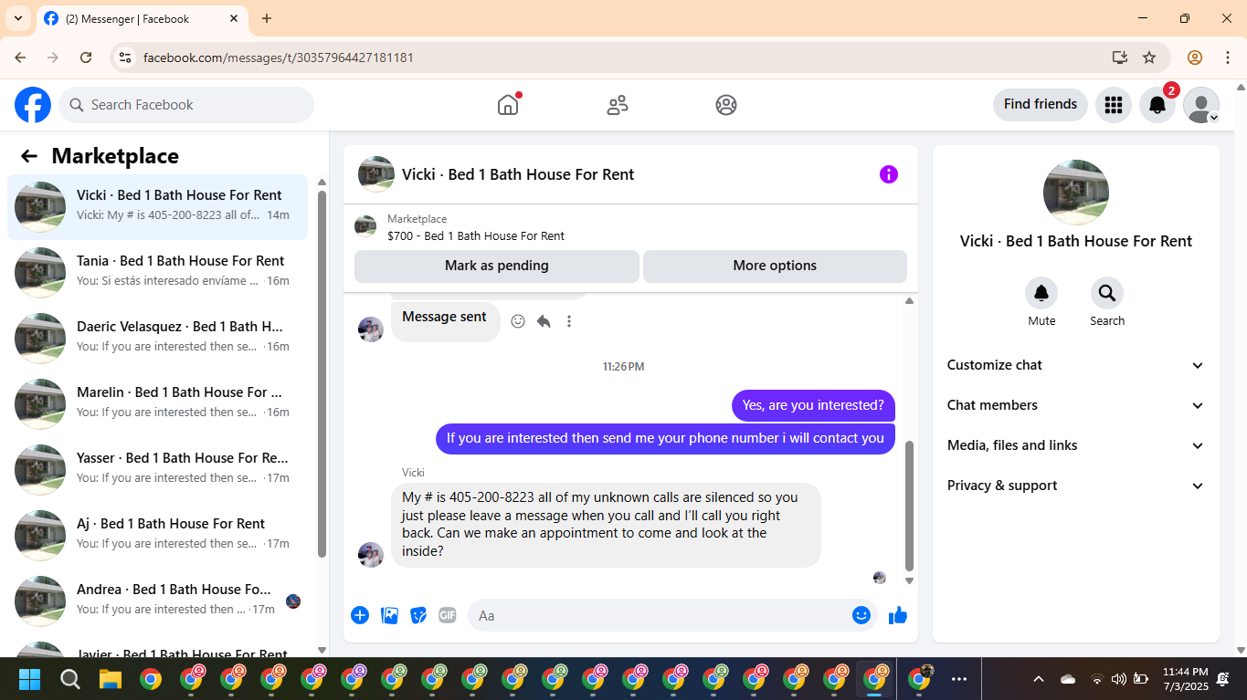The image size is (1247, 700).
Task: Click the install app icon in address bar
Action: (x=1120, y=57)
